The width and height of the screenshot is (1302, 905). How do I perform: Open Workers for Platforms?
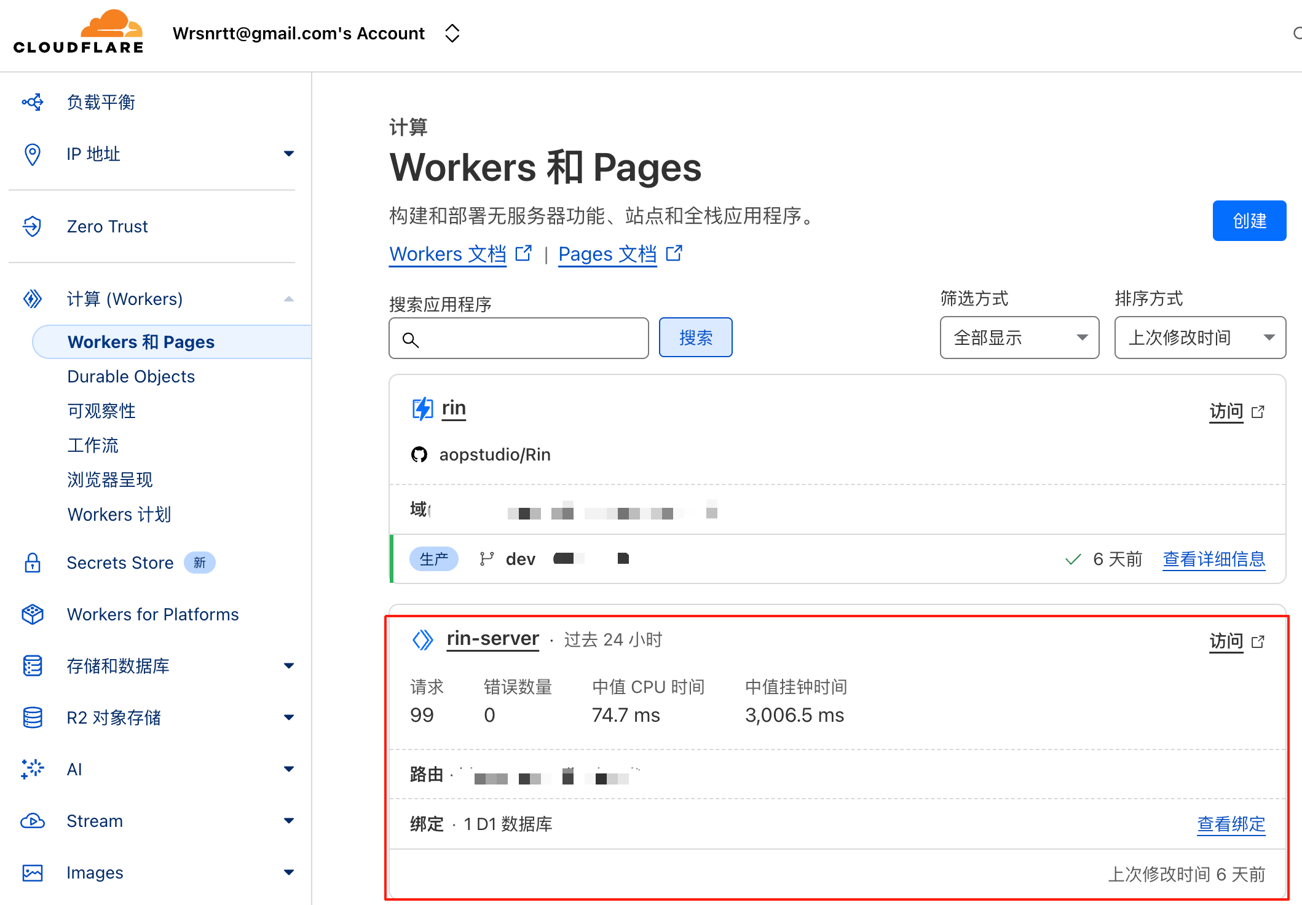(152, 614)
